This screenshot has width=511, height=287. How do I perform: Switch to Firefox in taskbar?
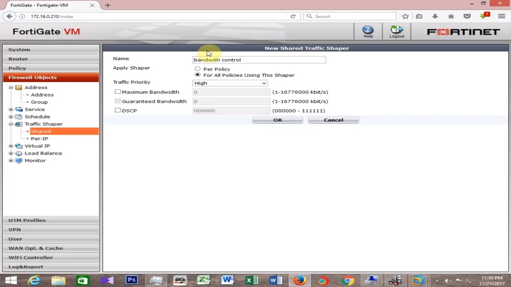299,280
